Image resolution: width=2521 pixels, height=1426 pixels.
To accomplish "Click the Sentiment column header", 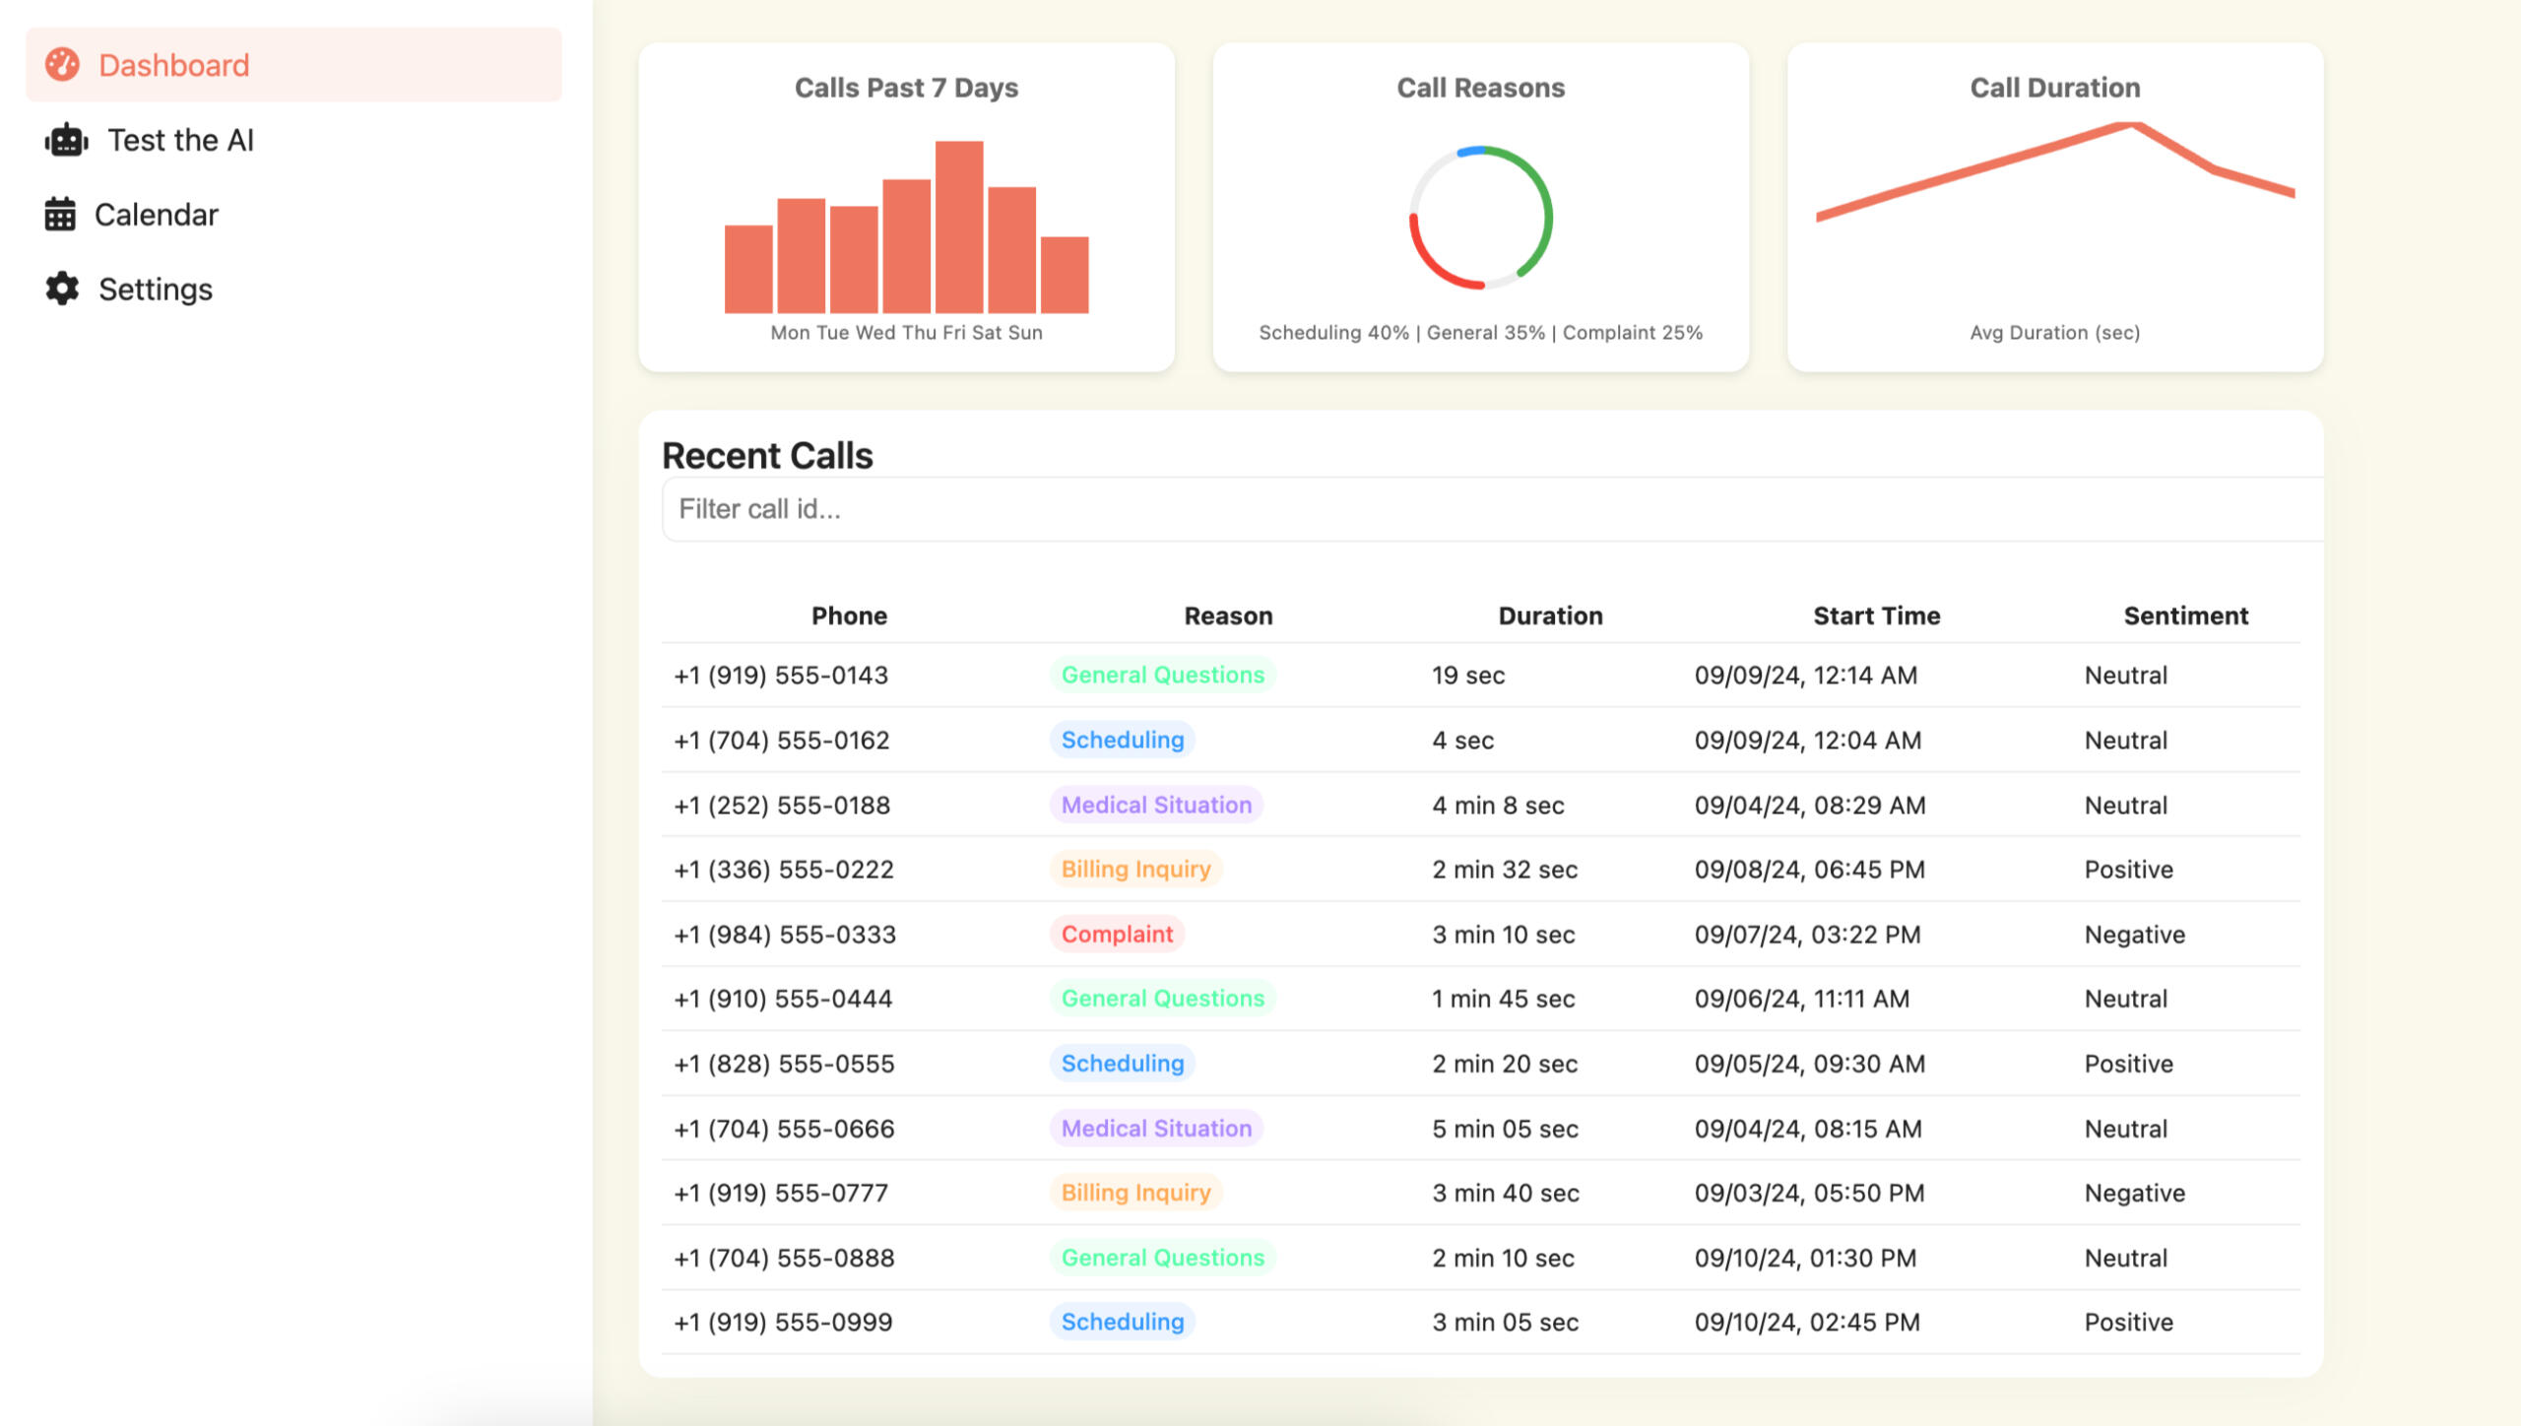I will (2185, 616).
